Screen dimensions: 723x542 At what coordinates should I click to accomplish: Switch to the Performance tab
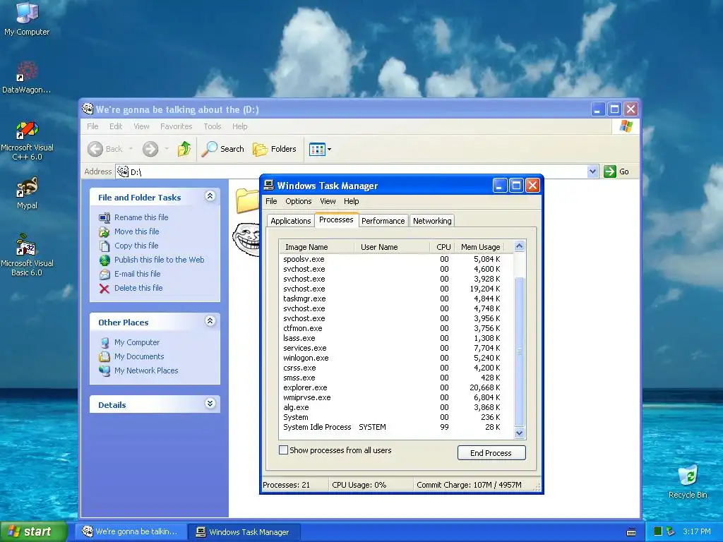pos(383,221)
